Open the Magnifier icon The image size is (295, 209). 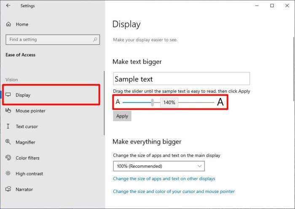[x=8, y=142]
